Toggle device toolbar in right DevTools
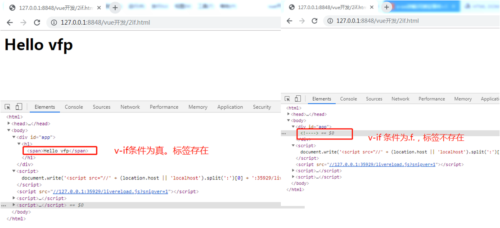The height and width of the screenshot is (228, 500). click(x=298, y=98)
